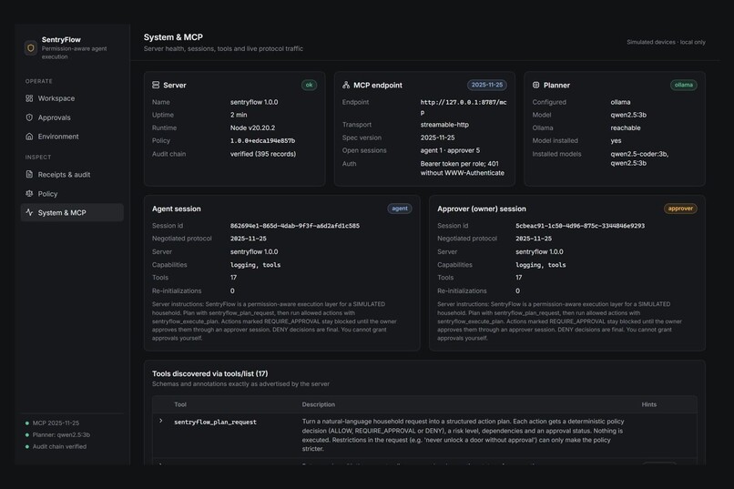Click 'Simulated devices · local only' label
The width and height of the screenshot is (734, 489).
666,42
